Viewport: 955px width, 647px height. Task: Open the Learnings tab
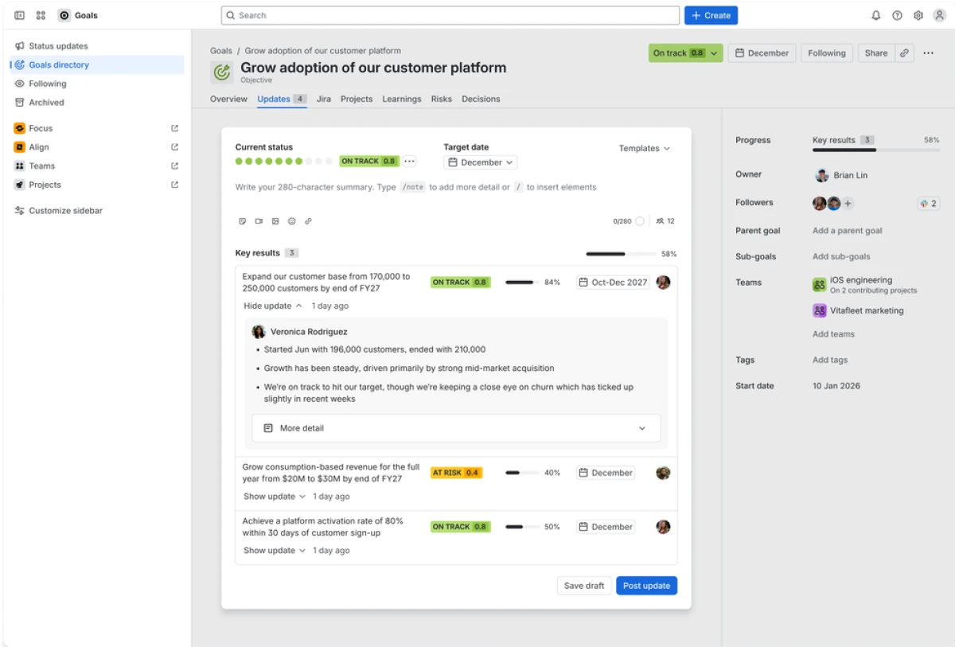[401, 99]
